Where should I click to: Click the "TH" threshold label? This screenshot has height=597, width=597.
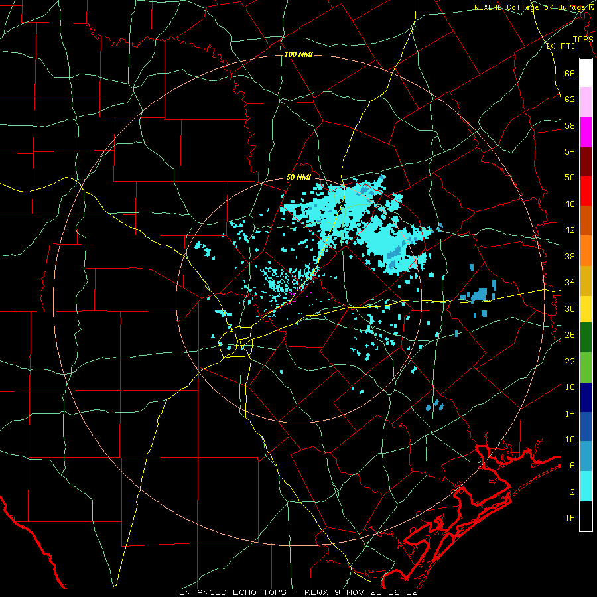pos(570,518)
